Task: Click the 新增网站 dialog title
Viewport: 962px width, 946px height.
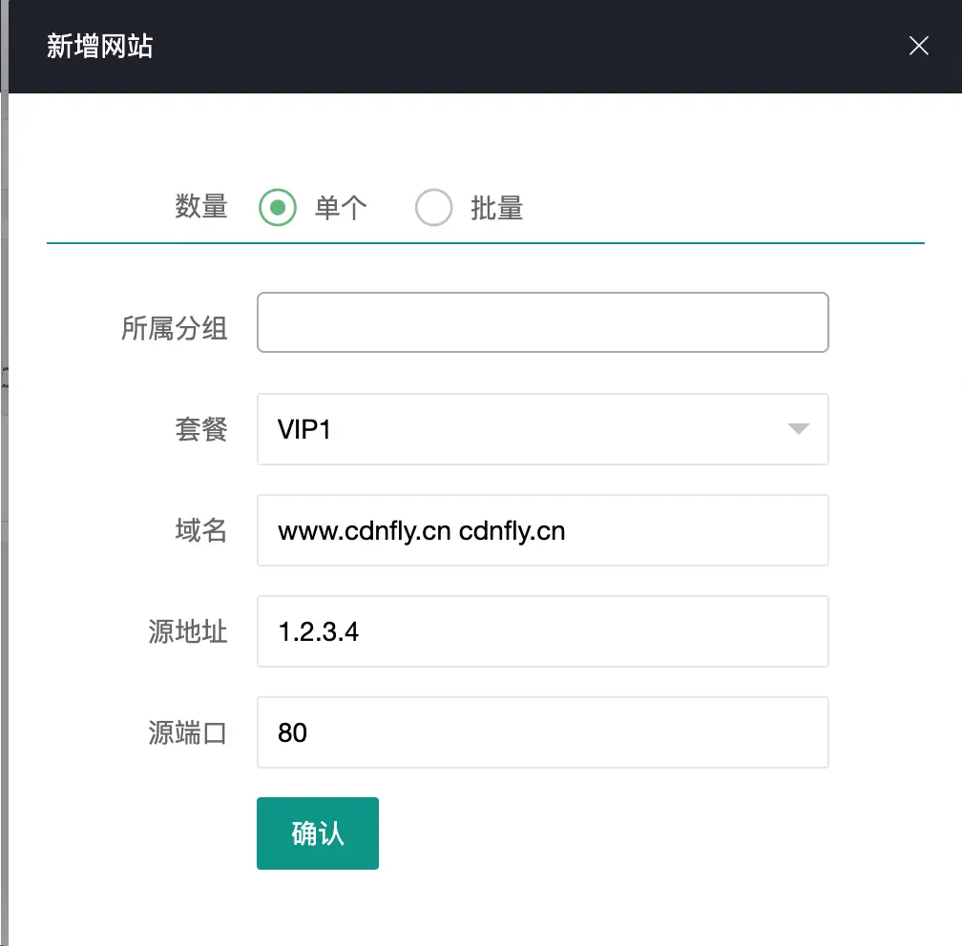Action: pos(99,47)
